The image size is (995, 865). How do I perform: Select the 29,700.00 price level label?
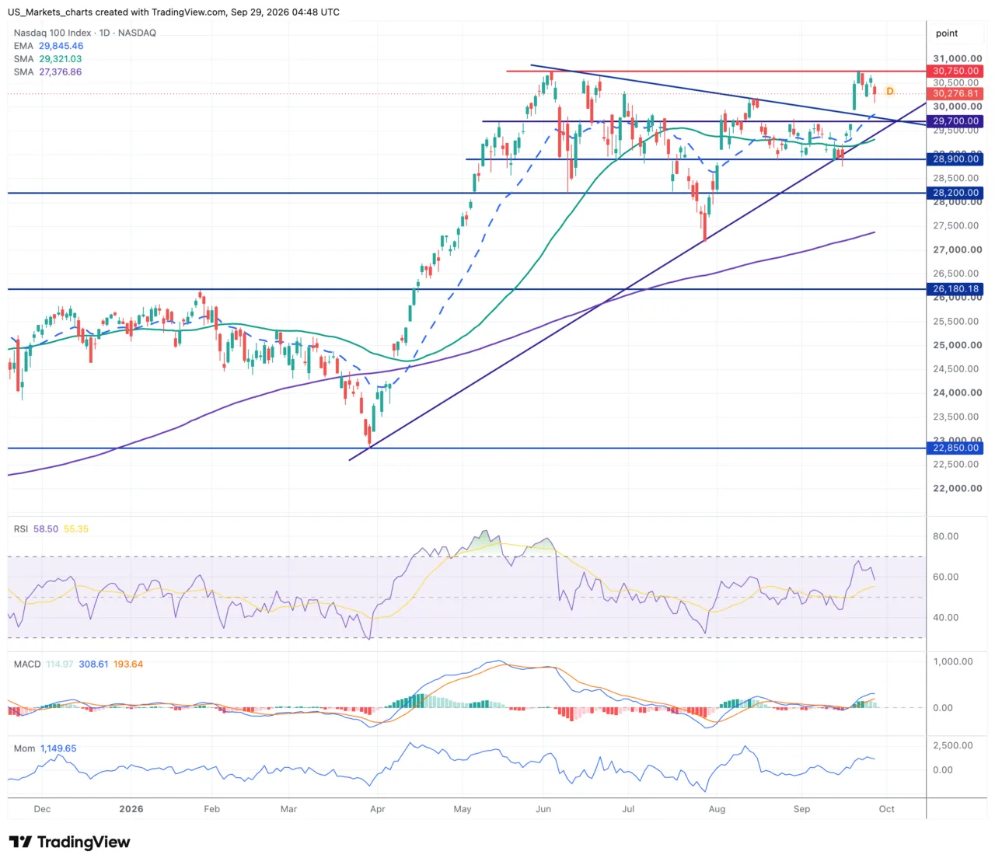pyautogui.click(x=956, y=121)
